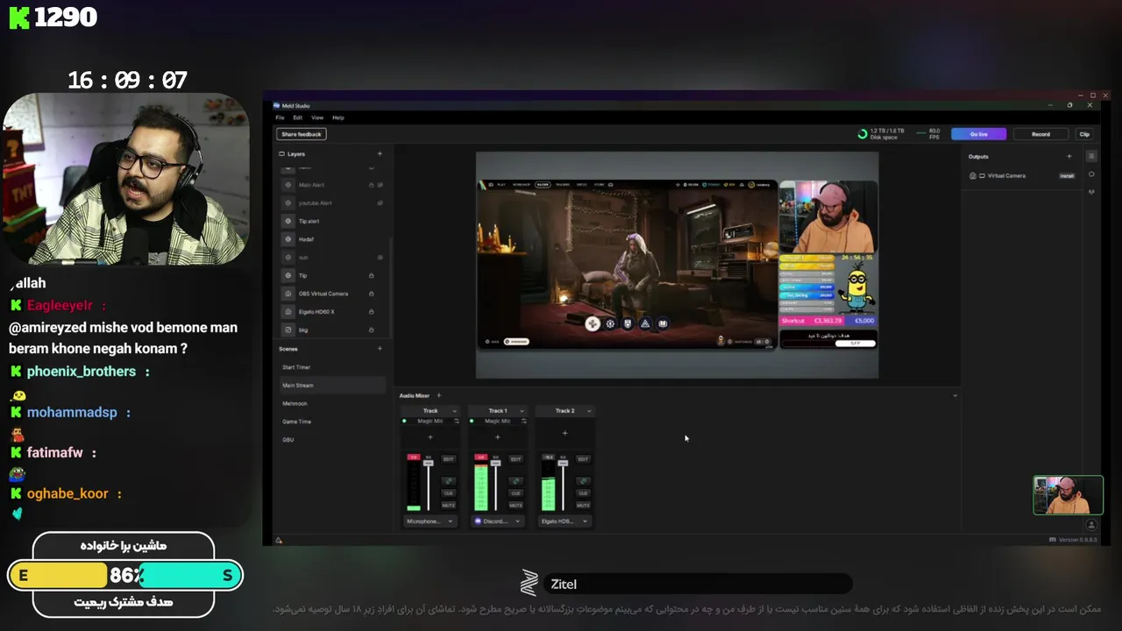Open the Track header dropdown
Screen dimensions: 1122x631
pos(454,411)
